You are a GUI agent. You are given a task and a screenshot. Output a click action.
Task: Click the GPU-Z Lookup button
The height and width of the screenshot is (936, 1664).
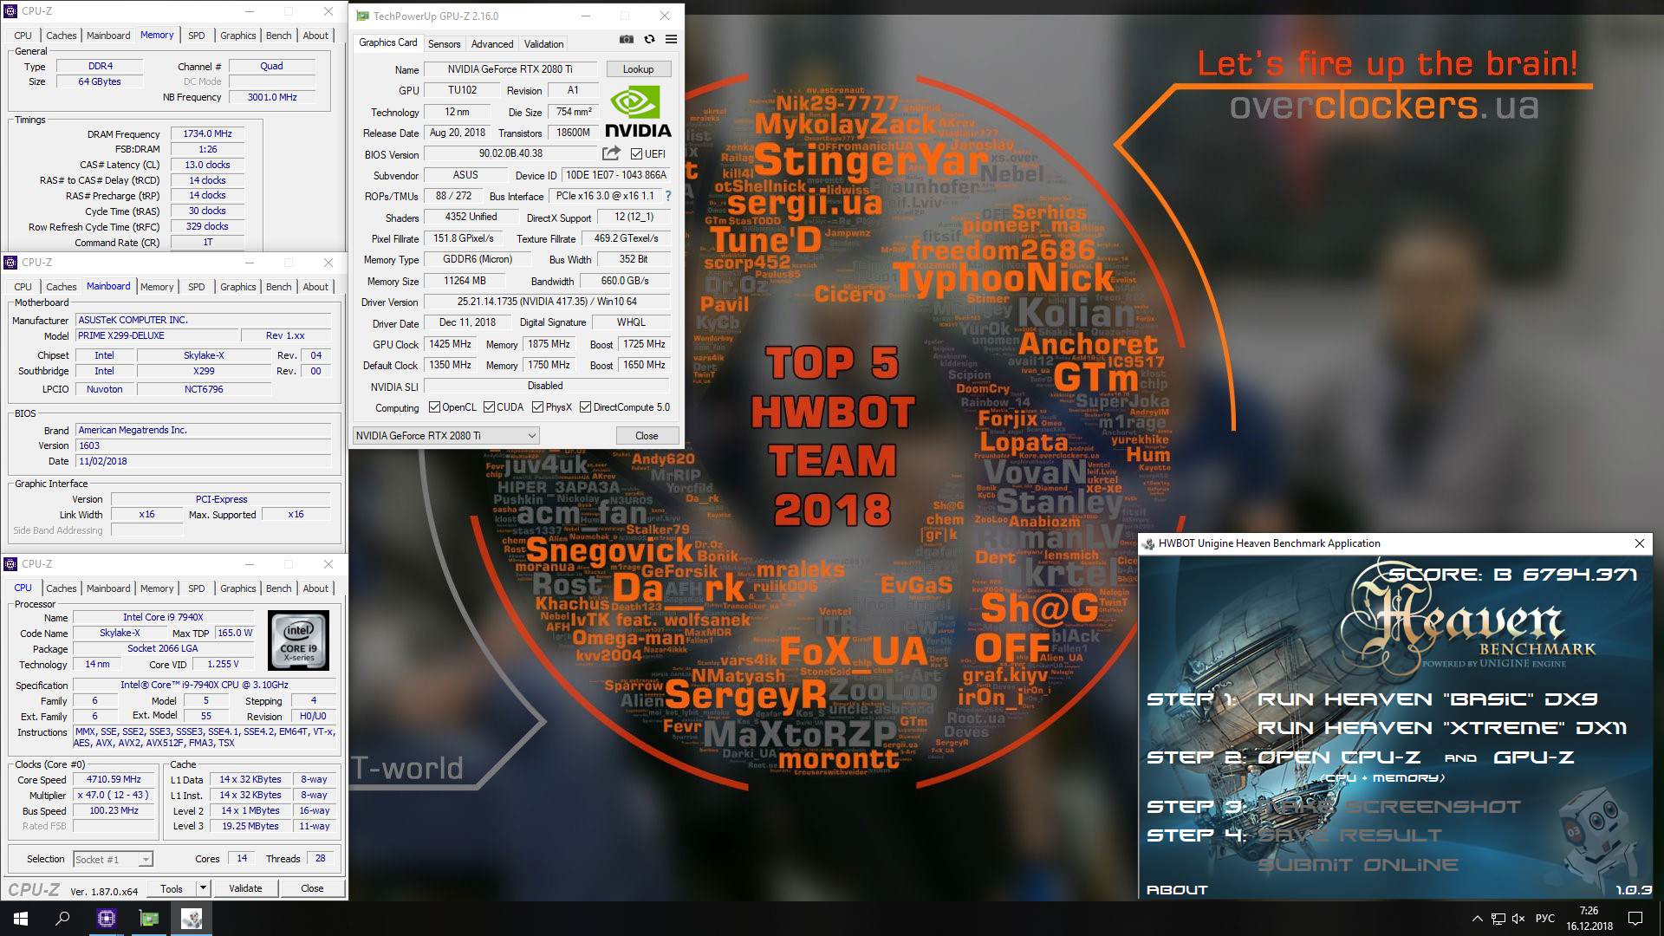[x=638, y=69]
